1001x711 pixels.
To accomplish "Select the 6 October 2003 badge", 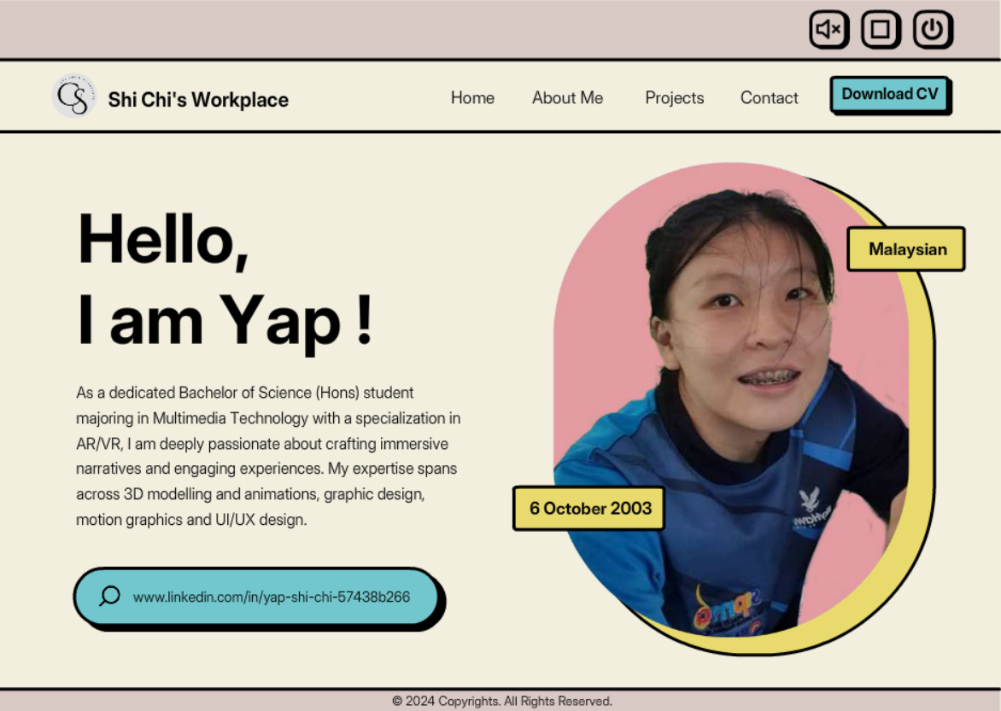I will pos(589,508).
